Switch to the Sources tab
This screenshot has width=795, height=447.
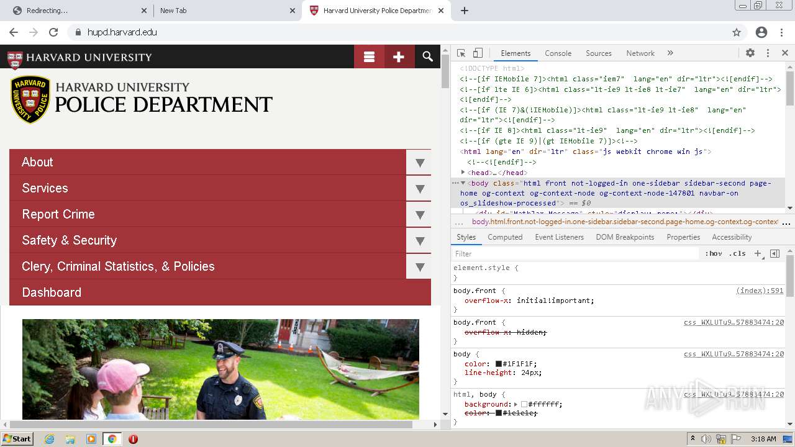click(599, 53)
